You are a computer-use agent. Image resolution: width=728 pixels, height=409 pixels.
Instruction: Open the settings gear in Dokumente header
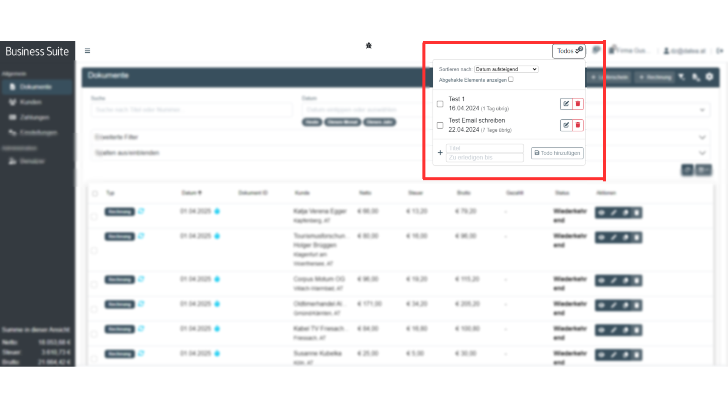(x=709, y=77)
